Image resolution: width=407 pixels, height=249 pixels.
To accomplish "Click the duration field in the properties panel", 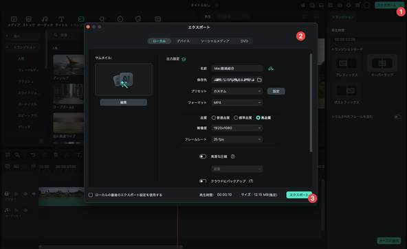I will pyautogui.click(x=366, y=39).
